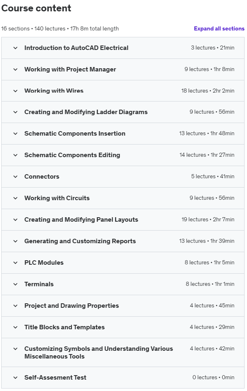The width and height of the screenshot is (247, 391).
Task: Click the Terminals section heading
Action: click(x=39, y=284)
